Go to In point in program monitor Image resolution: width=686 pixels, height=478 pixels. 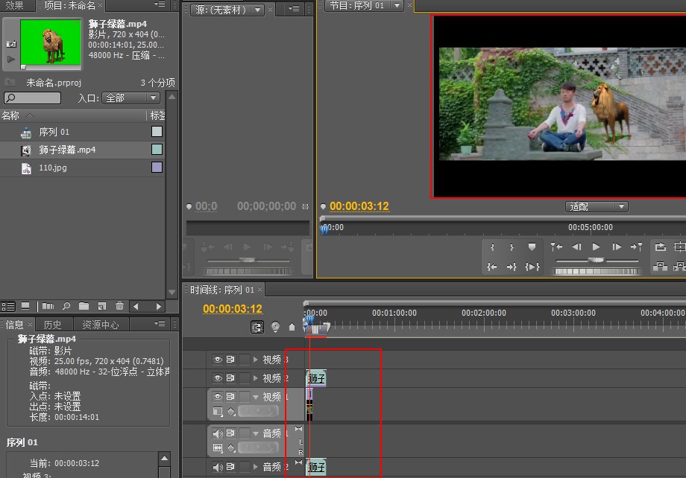click(491, 267)
